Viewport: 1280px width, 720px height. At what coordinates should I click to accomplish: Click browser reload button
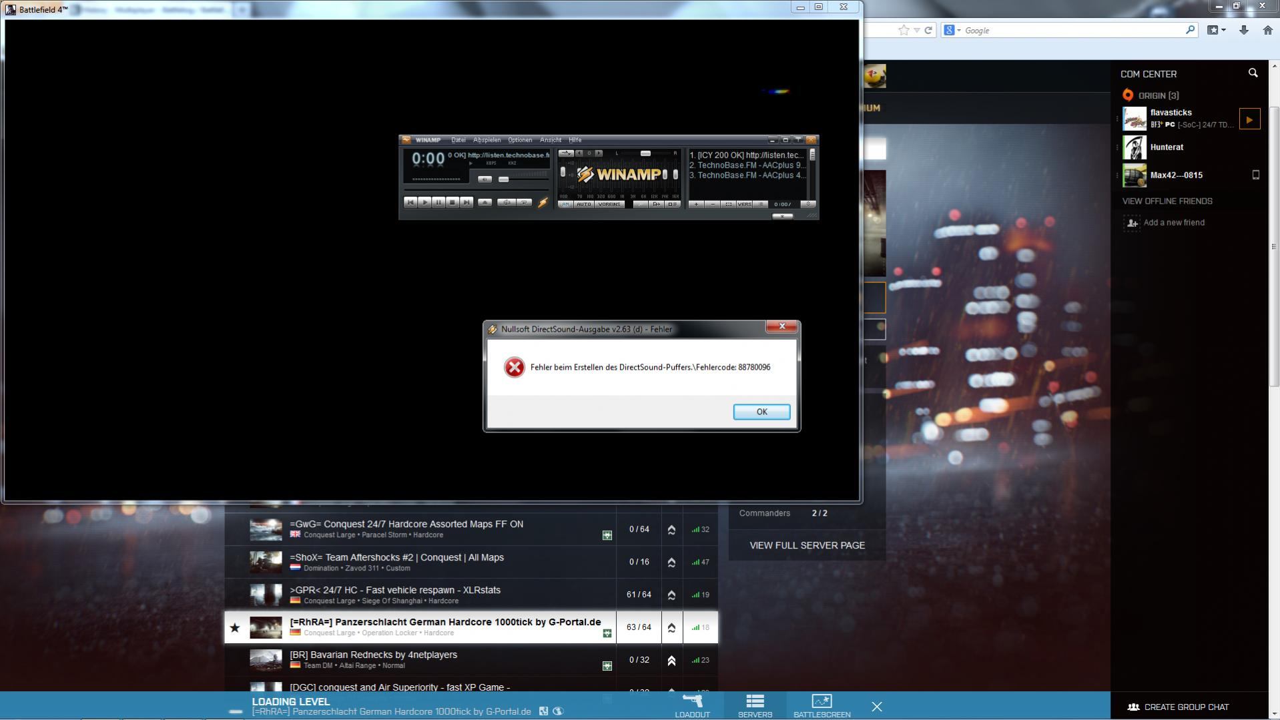[928, 30]
